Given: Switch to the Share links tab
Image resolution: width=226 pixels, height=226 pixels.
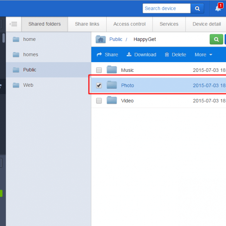Looking at the screenshot, I should (x=87, y=24).
